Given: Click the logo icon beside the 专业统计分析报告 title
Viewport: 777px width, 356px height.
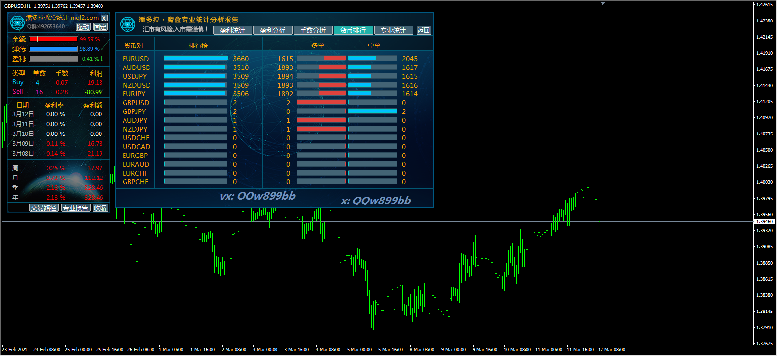Looking at the screenshot, I should 127,24.
